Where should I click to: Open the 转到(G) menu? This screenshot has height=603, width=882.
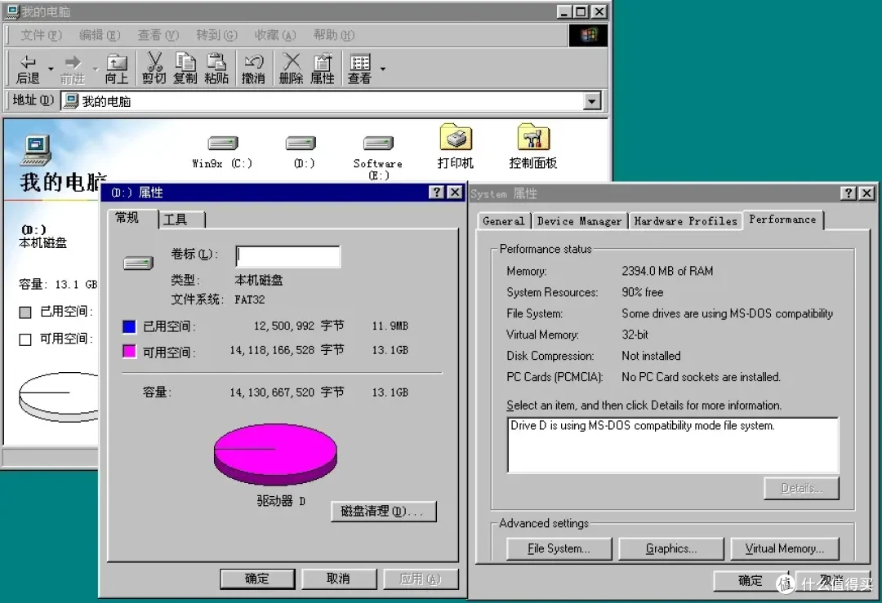click(x=216, y=35)
